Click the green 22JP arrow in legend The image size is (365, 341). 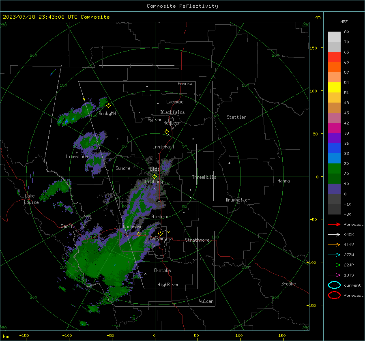[334, 265]
